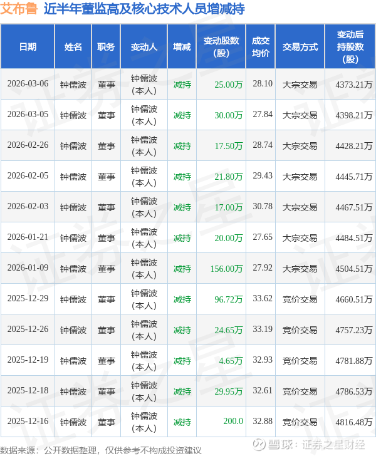Click the 变动人 column header
This screenshot has width=376, height=456.
click(144, 47)
